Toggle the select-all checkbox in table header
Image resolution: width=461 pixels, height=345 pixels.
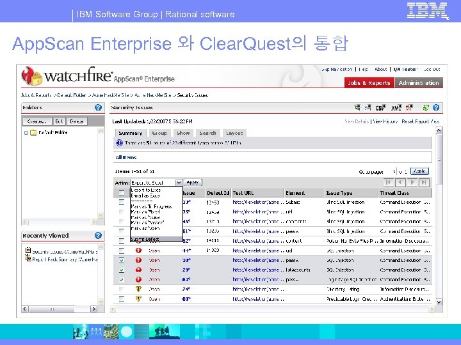(122, 193)
